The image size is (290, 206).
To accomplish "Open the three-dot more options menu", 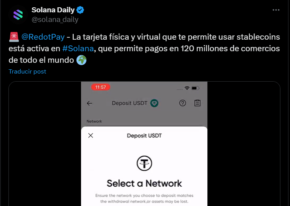I will pyautogui.click(x=276, y=10).
